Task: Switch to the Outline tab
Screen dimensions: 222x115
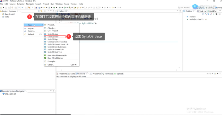Action: click(189, 11)
